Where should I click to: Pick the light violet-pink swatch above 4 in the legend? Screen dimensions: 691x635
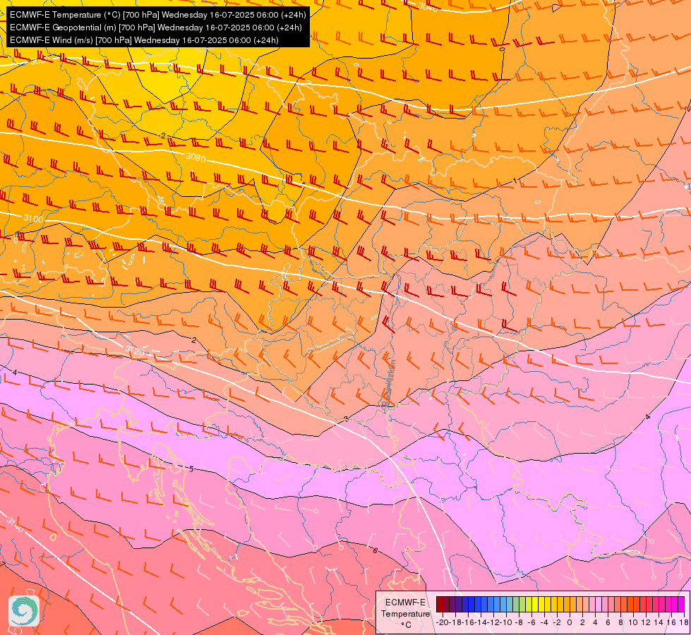(x=599, y=604)
